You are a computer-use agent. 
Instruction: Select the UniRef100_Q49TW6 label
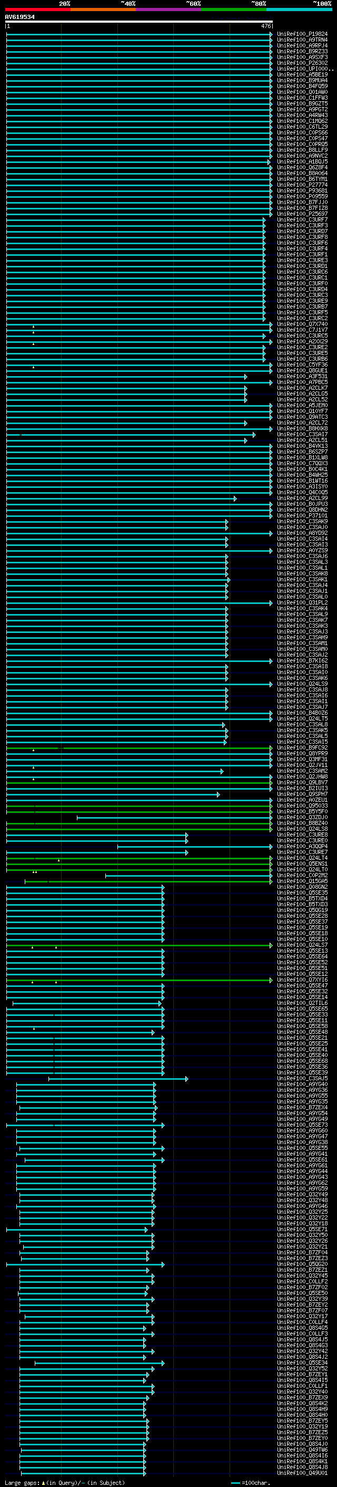click(302, 1450)
